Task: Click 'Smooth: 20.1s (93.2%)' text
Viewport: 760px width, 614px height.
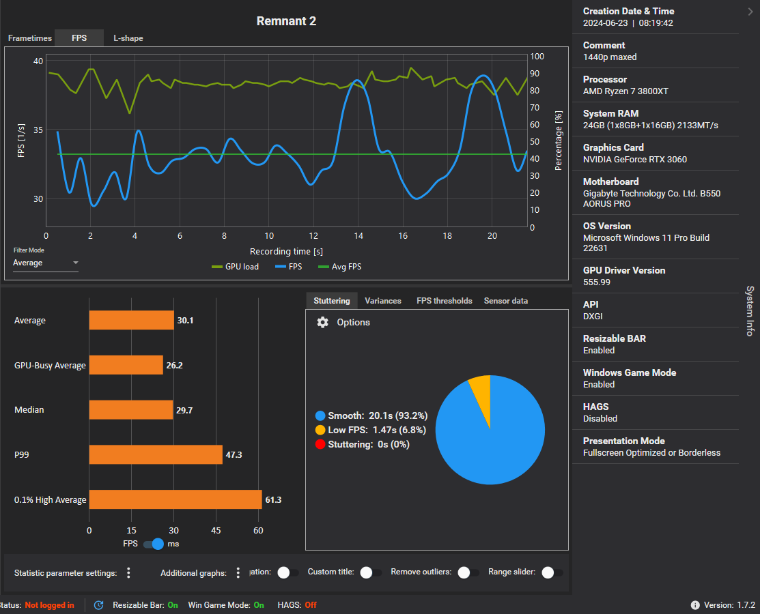Action: [378, 416]
